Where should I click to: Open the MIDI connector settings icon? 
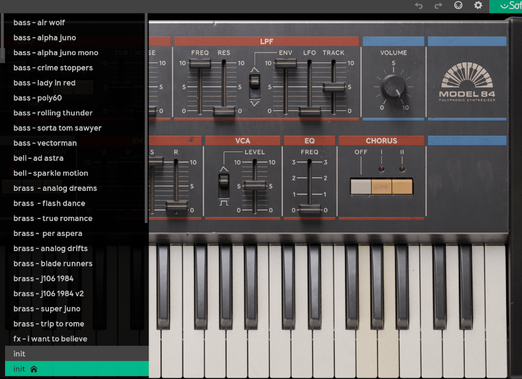458,6
